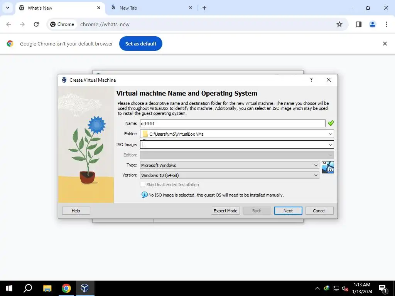Click the folder icon in Folder field
The height and width of the screenshot is (296, 395).
tap(145, 134)
